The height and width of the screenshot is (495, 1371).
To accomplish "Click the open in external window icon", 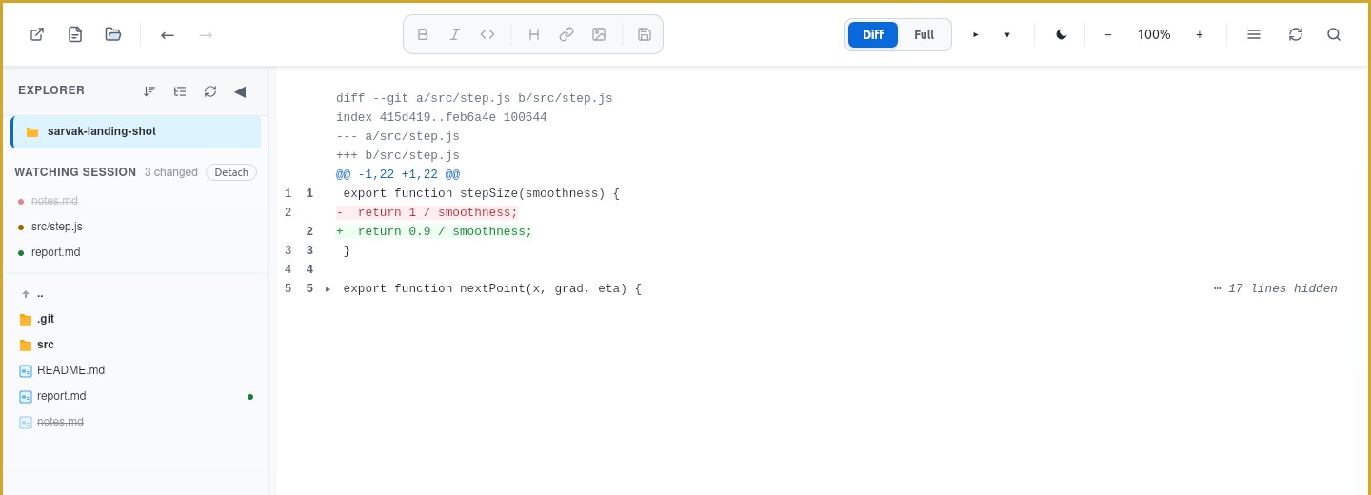I will click(37, 34).
